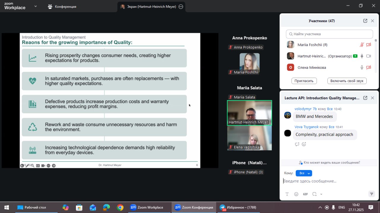380x213 pixels.
Task: Click volodymyr 7b's chat avatar
Action: click(x=288, y=115)
